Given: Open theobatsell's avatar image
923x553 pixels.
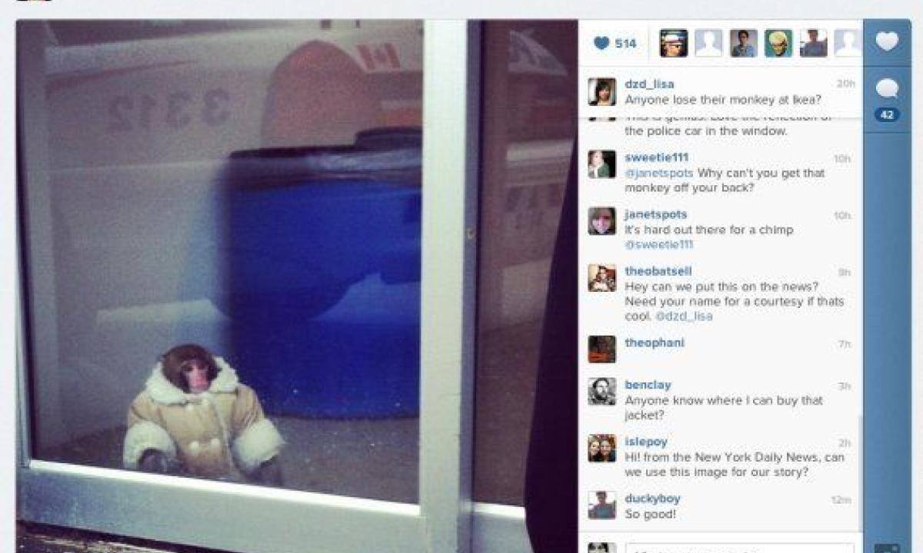Looking at the screenshot, I should (x=601, y=278).
